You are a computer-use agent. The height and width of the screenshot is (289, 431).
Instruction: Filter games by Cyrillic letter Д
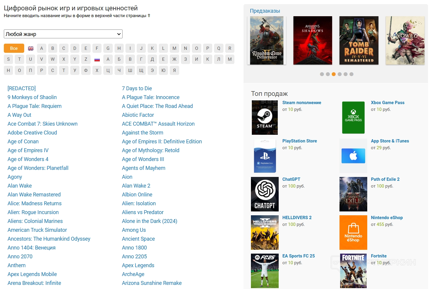pyautogui.click(x=152, y=59)
